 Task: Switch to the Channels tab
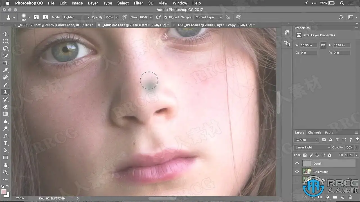pos(314,133)
